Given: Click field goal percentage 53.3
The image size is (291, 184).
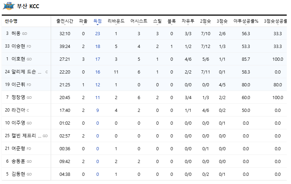Looking at the screenshot, I should [x=246, y=47].
